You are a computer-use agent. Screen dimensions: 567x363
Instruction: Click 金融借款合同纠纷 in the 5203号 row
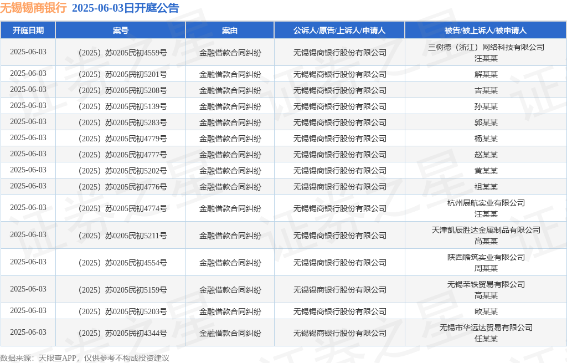(x=230, y=311)
